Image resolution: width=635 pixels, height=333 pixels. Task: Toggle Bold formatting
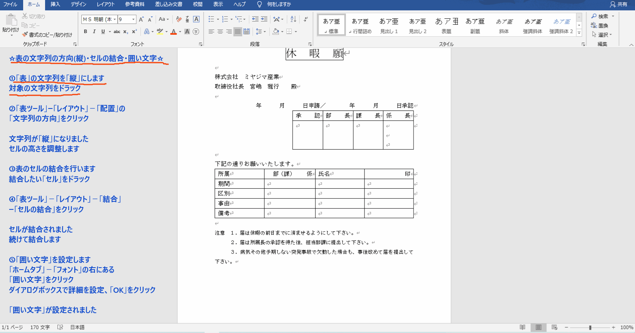(85, 32)
